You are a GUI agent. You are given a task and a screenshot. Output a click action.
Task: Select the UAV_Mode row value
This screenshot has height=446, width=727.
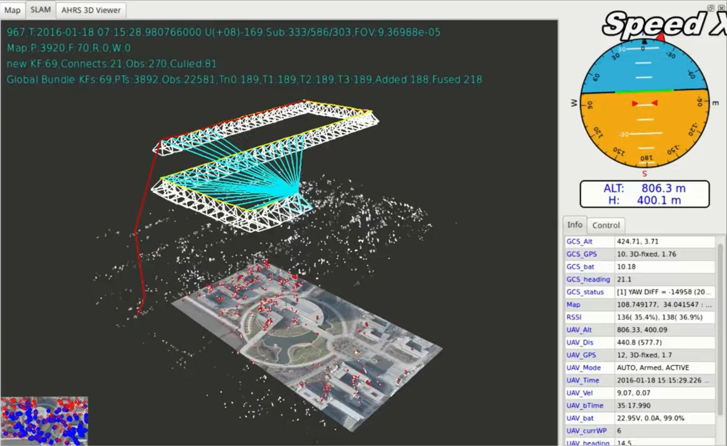pos(664,368)
